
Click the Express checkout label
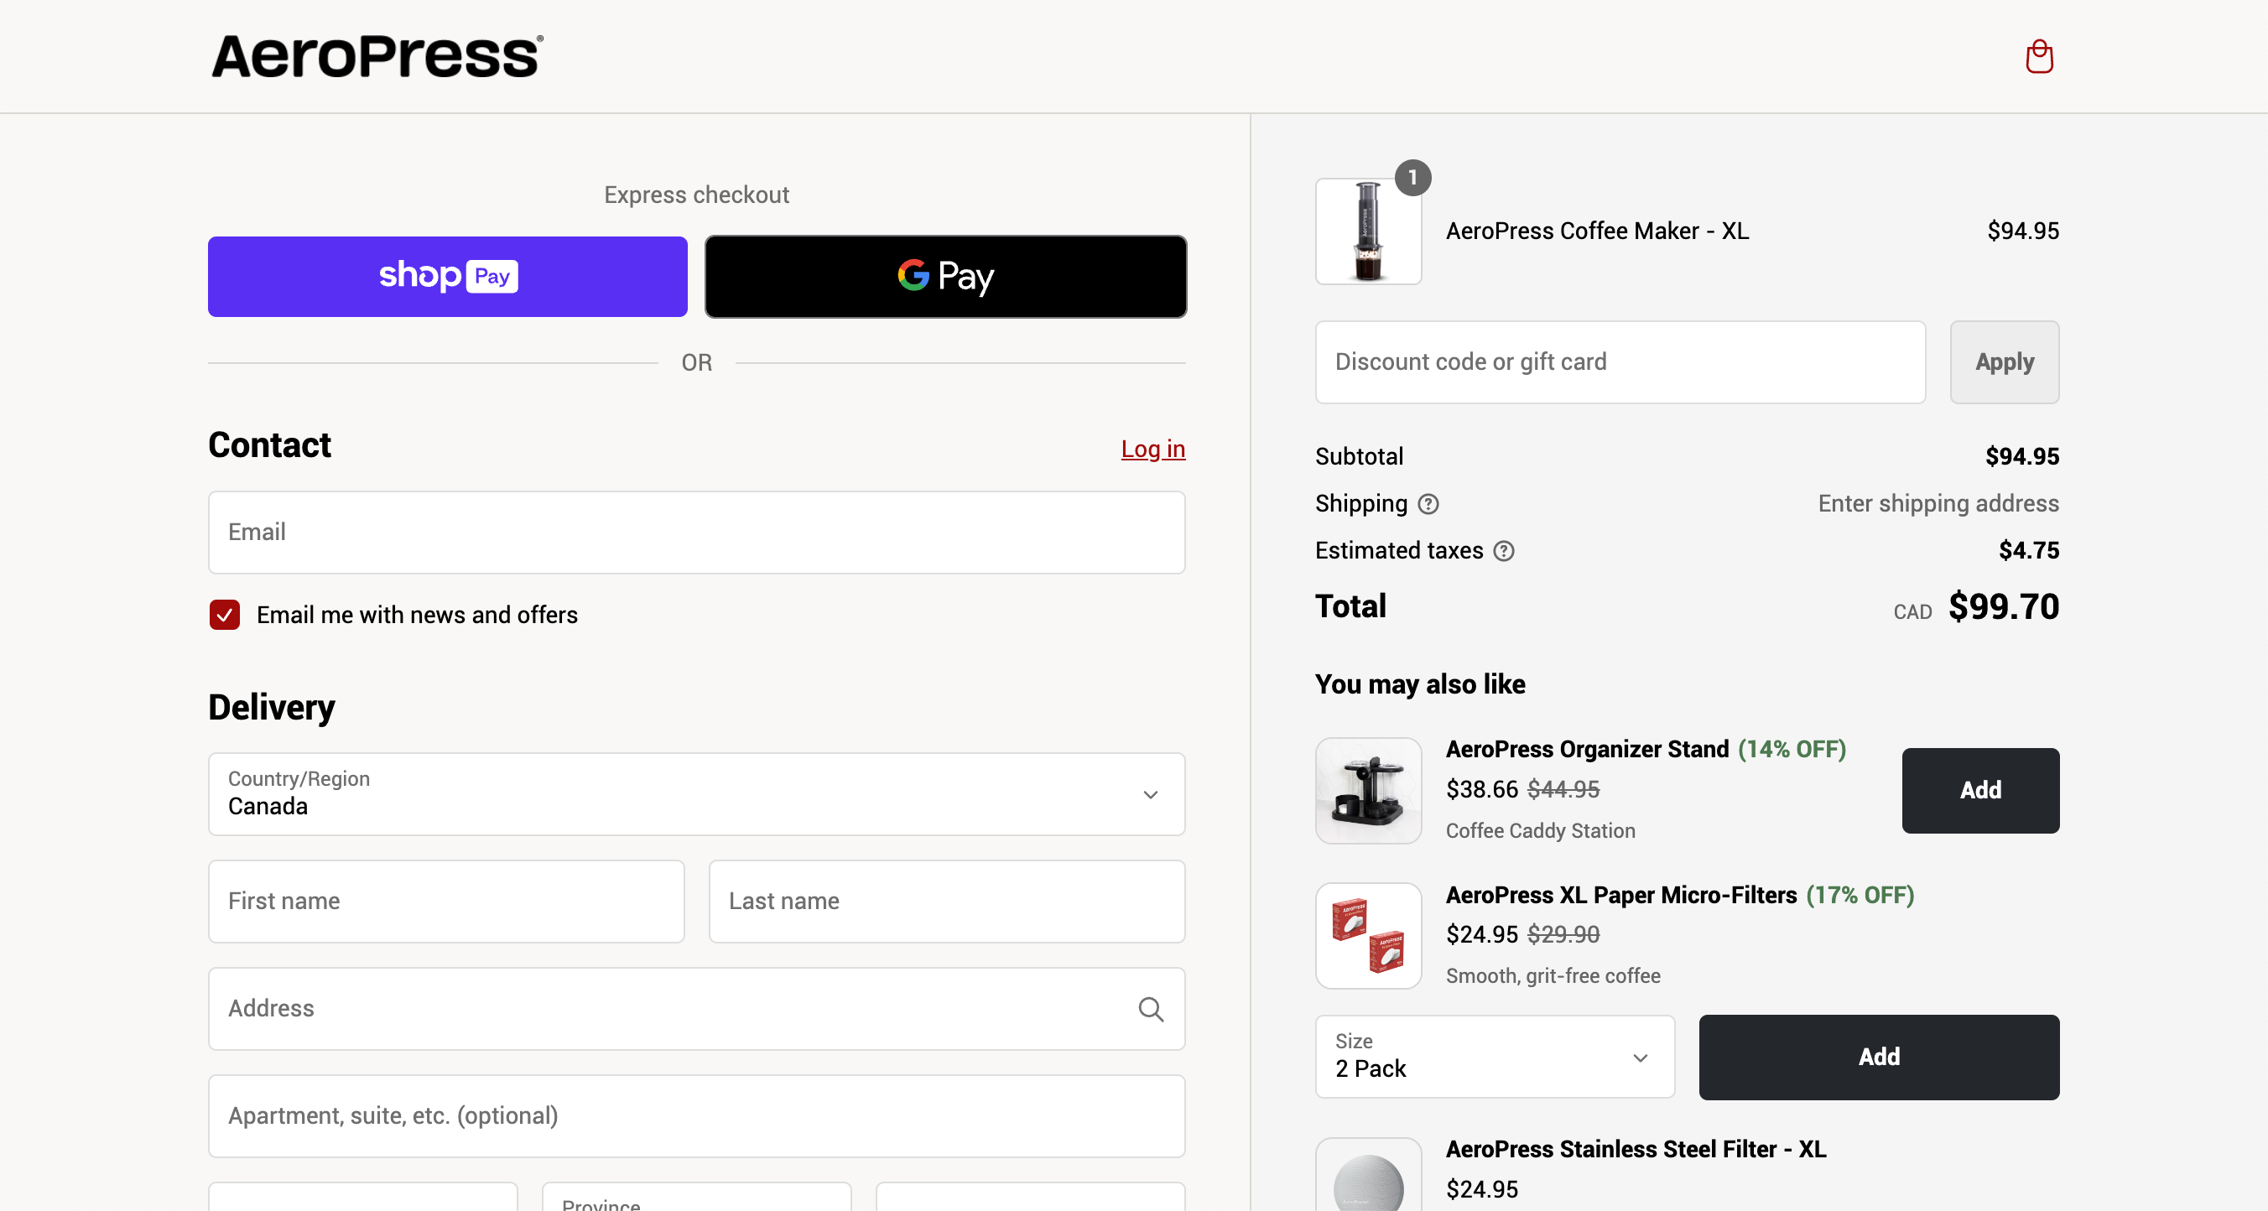click(x=696, y=195)
